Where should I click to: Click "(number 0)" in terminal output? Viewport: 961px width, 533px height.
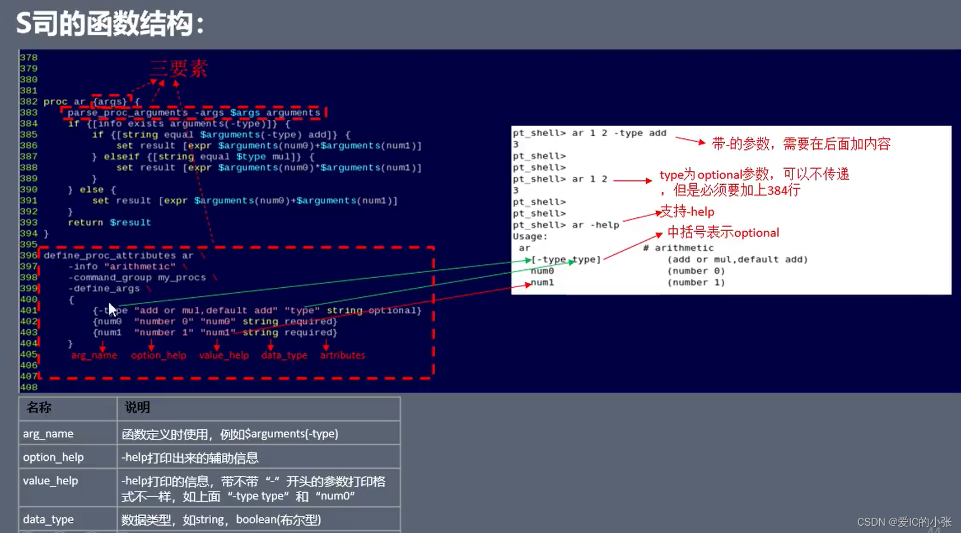696,271
